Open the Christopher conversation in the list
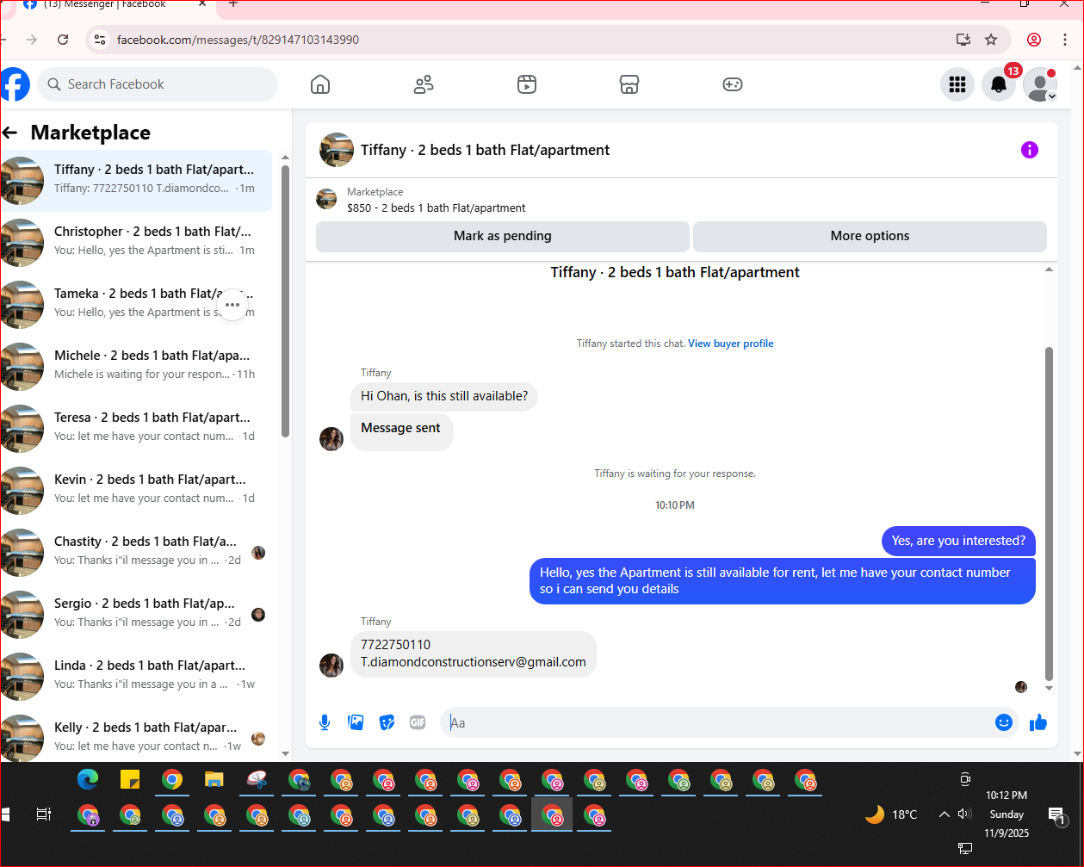 (x=136, y=243)
